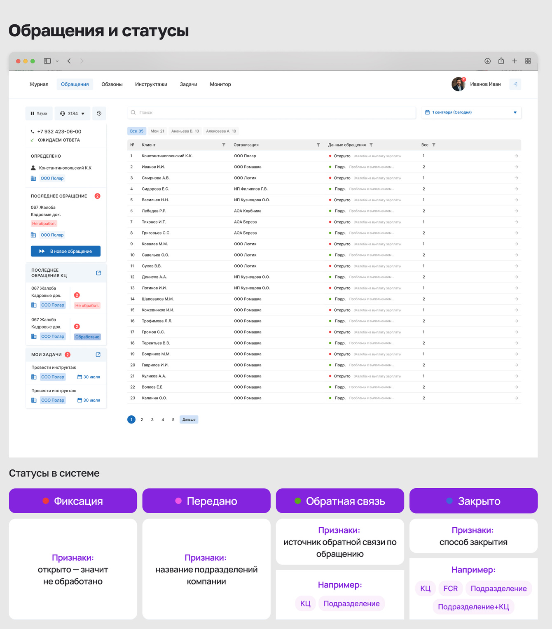Screen dimensions: 552x629
Task: Open row arrow for Иванов И.И.
Action: [516, 167]
